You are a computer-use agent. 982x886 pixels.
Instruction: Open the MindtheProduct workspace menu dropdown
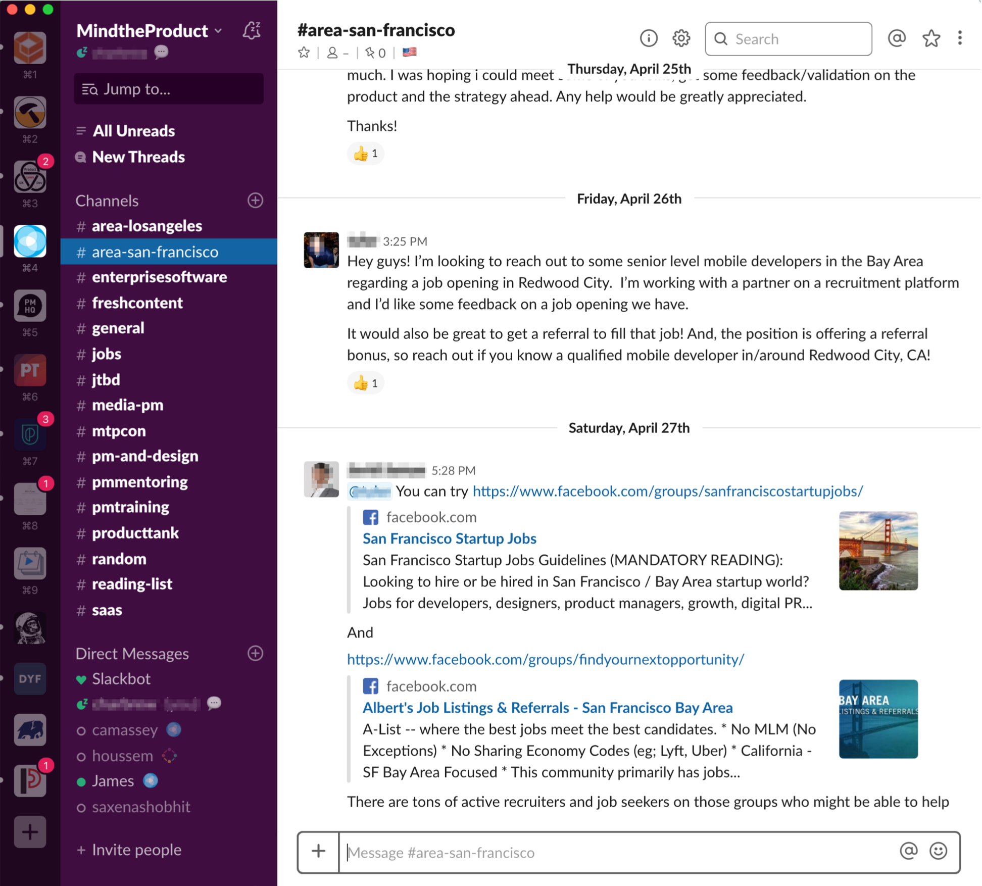(149, 31)
